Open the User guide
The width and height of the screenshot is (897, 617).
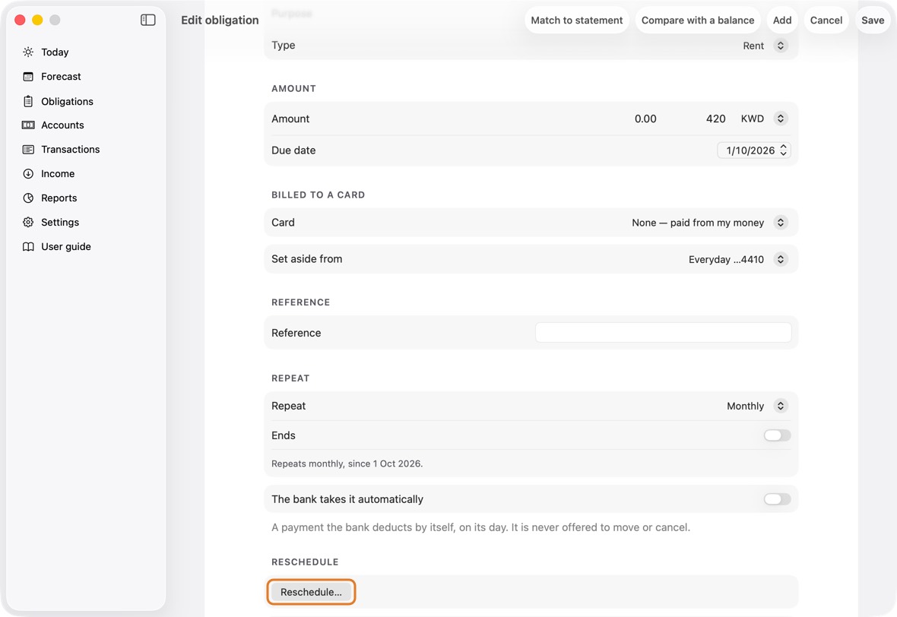pyautogui.click(x=66, y=246)
